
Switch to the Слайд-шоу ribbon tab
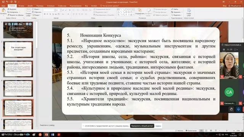[62, 6]
